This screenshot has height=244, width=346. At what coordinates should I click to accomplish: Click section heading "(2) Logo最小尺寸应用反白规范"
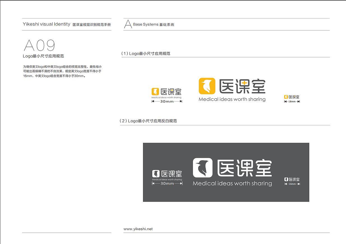(x=148, y=121)
